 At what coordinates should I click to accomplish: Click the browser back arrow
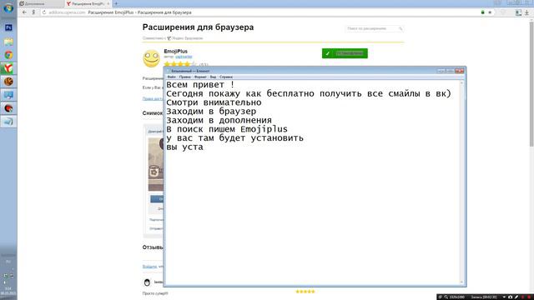coord(24,12)
